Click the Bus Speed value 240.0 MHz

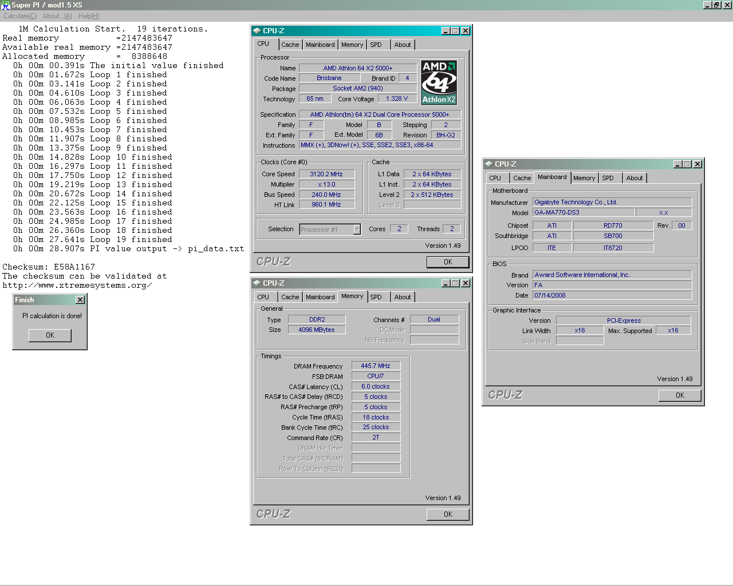[x=326, y=195]
